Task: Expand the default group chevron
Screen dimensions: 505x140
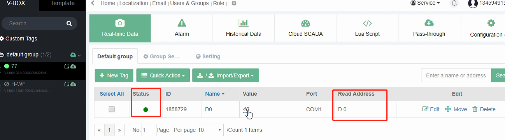Action: 79,55
